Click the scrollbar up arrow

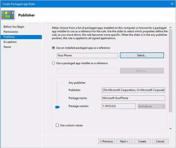coord(170,27)
